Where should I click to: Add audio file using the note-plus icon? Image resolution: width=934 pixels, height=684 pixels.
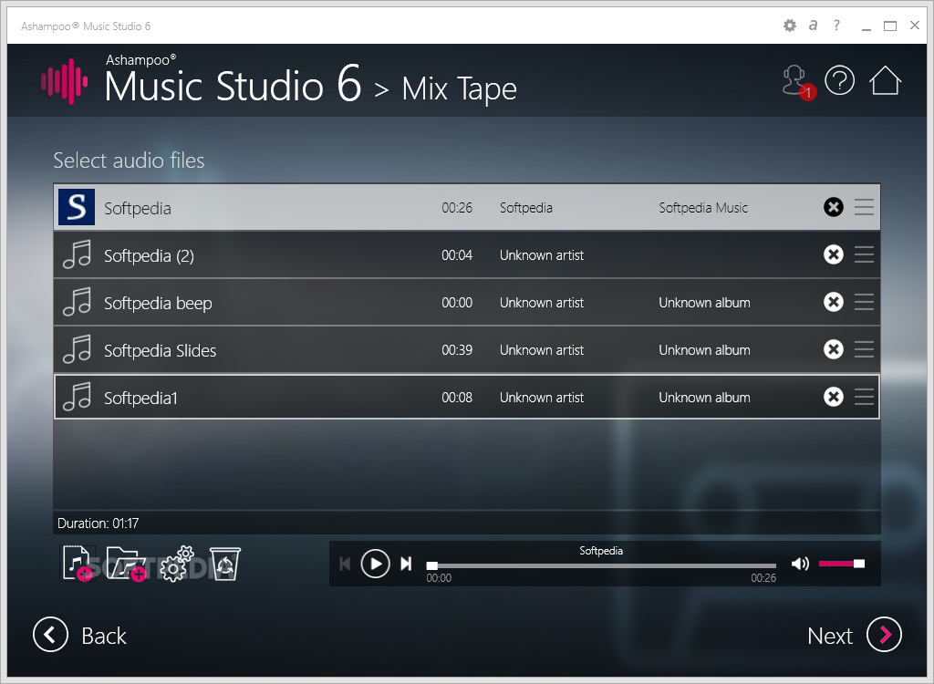(78, 564)
